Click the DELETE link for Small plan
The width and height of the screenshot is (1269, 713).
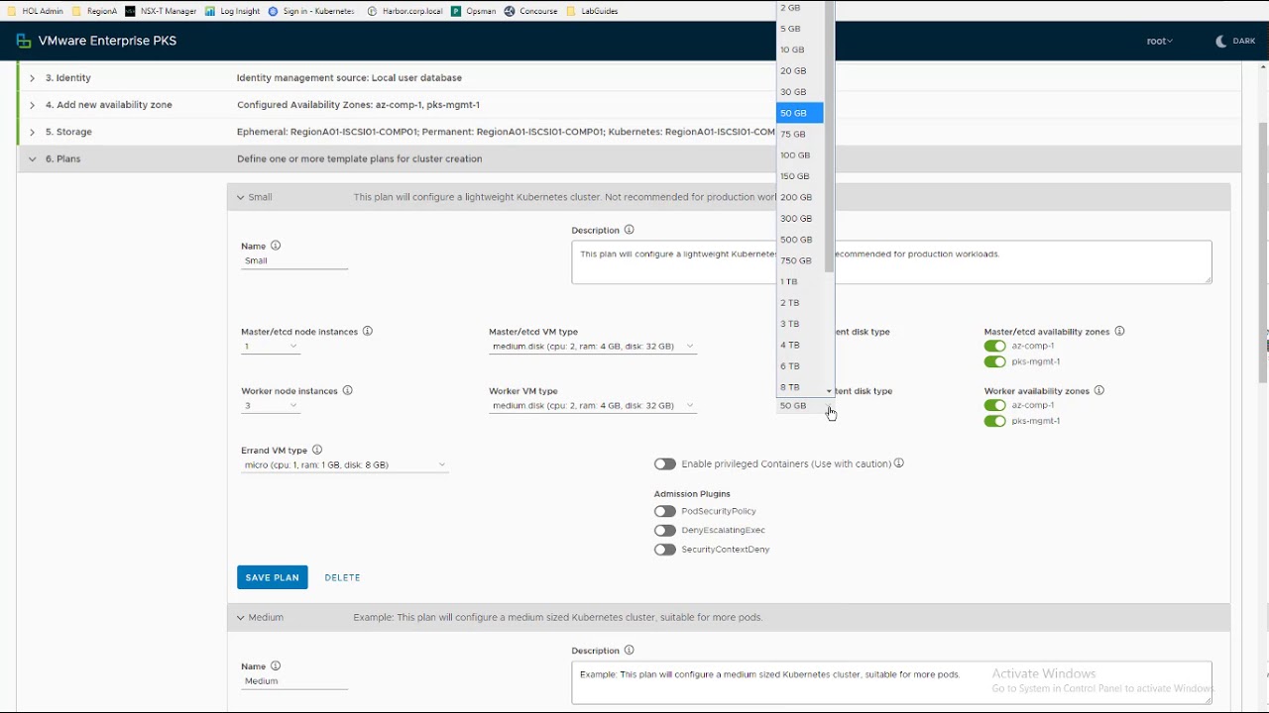point(342,577)
